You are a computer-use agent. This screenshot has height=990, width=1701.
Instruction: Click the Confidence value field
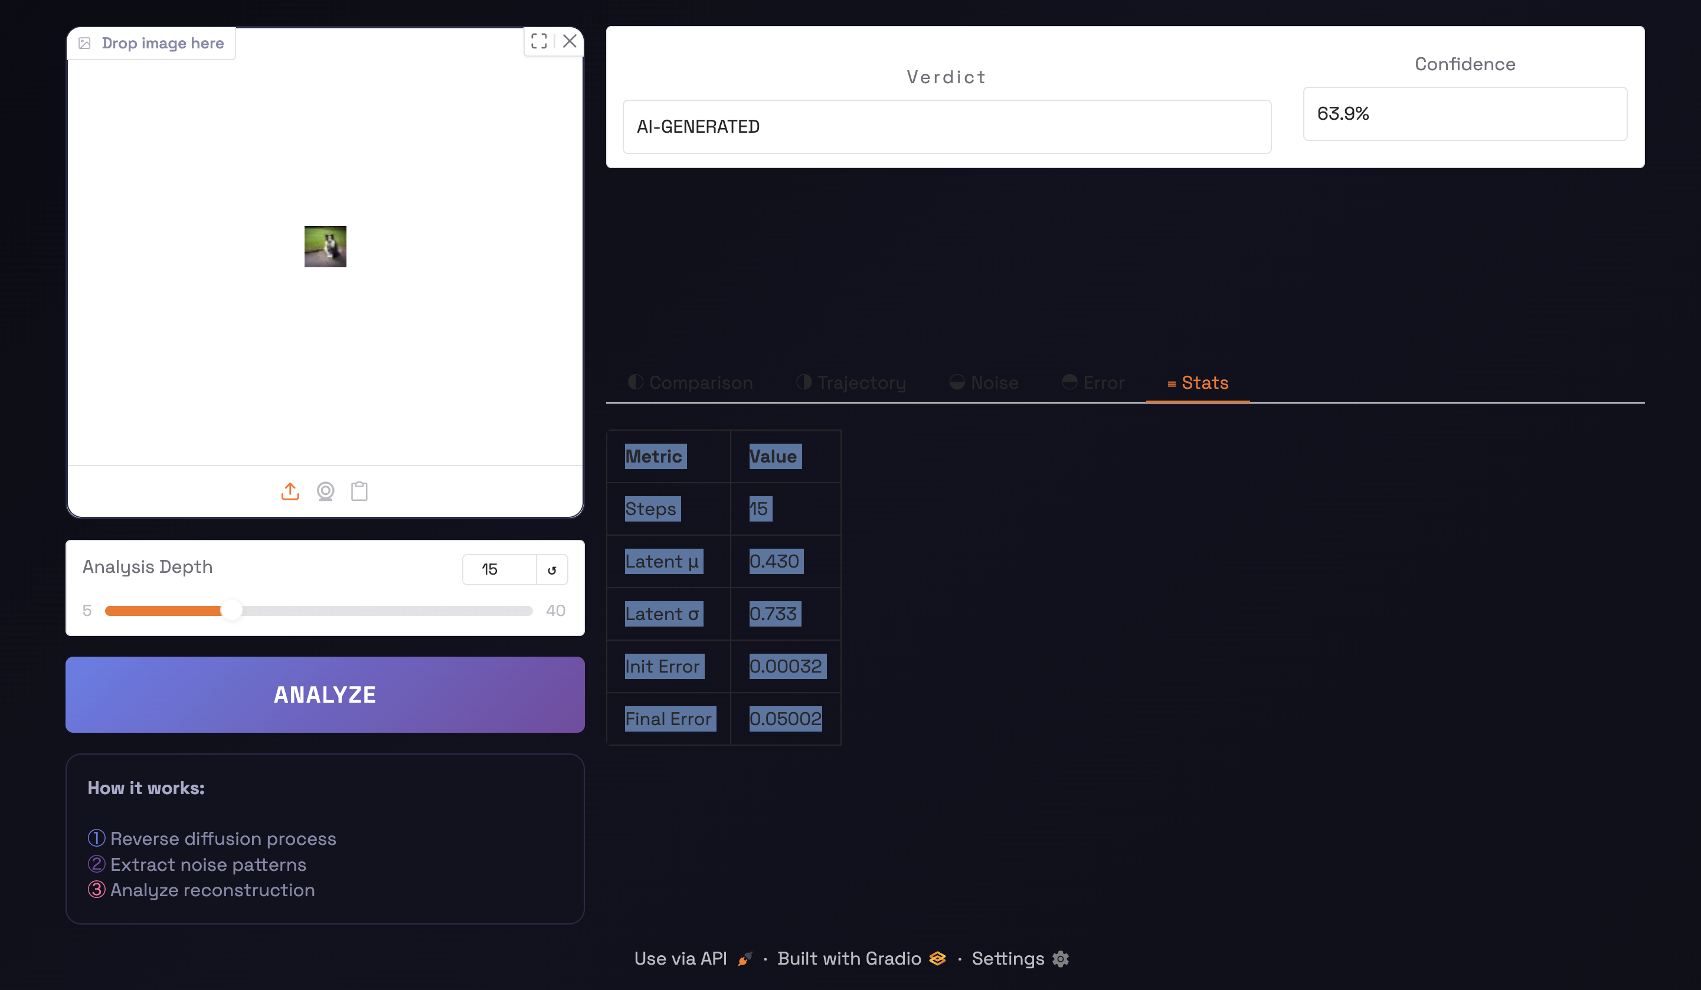click(1464, 113)
